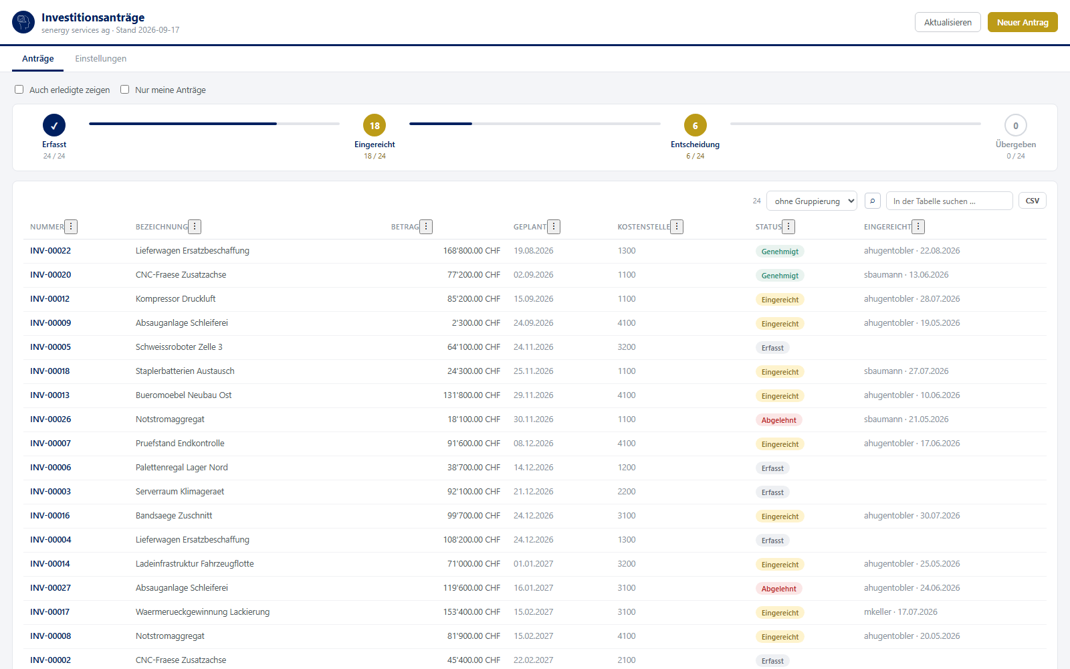
Task: Select the Übergeben step circle showing 0
Action: (1016, 125)
